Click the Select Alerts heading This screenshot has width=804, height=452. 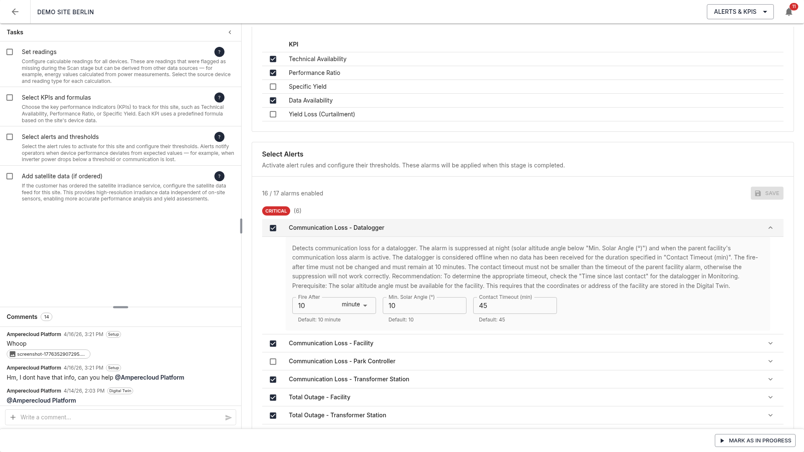[283, 154]
